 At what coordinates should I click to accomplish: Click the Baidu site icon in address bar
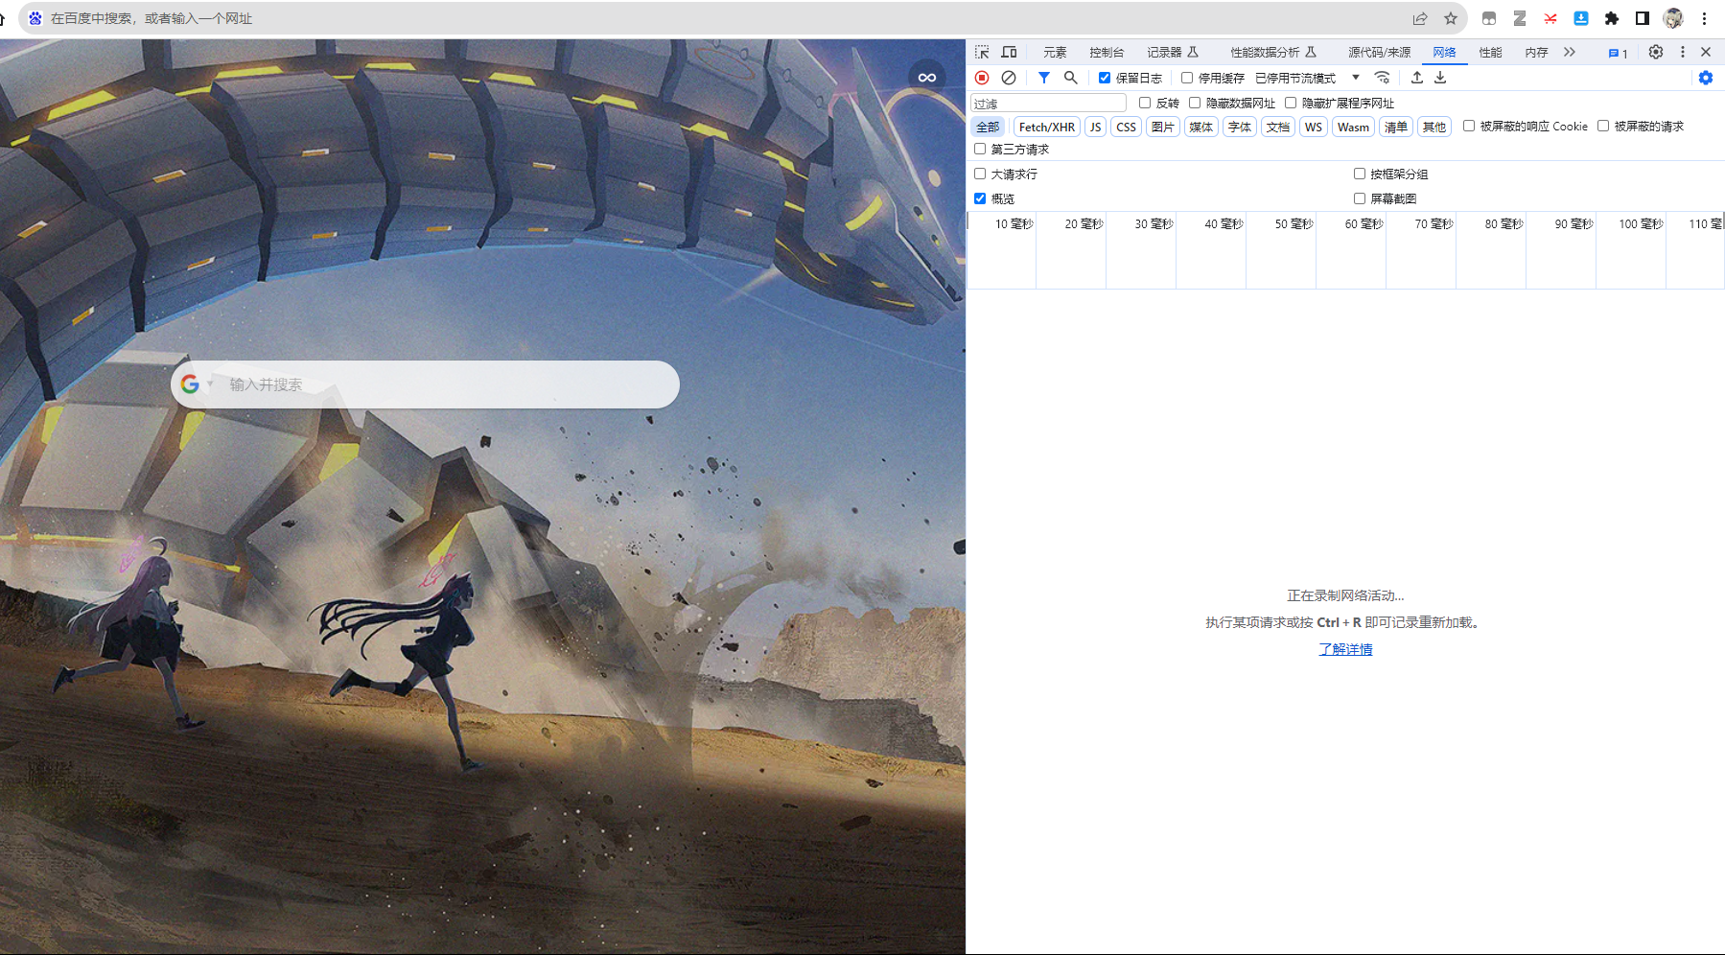[x=35, y=18]
